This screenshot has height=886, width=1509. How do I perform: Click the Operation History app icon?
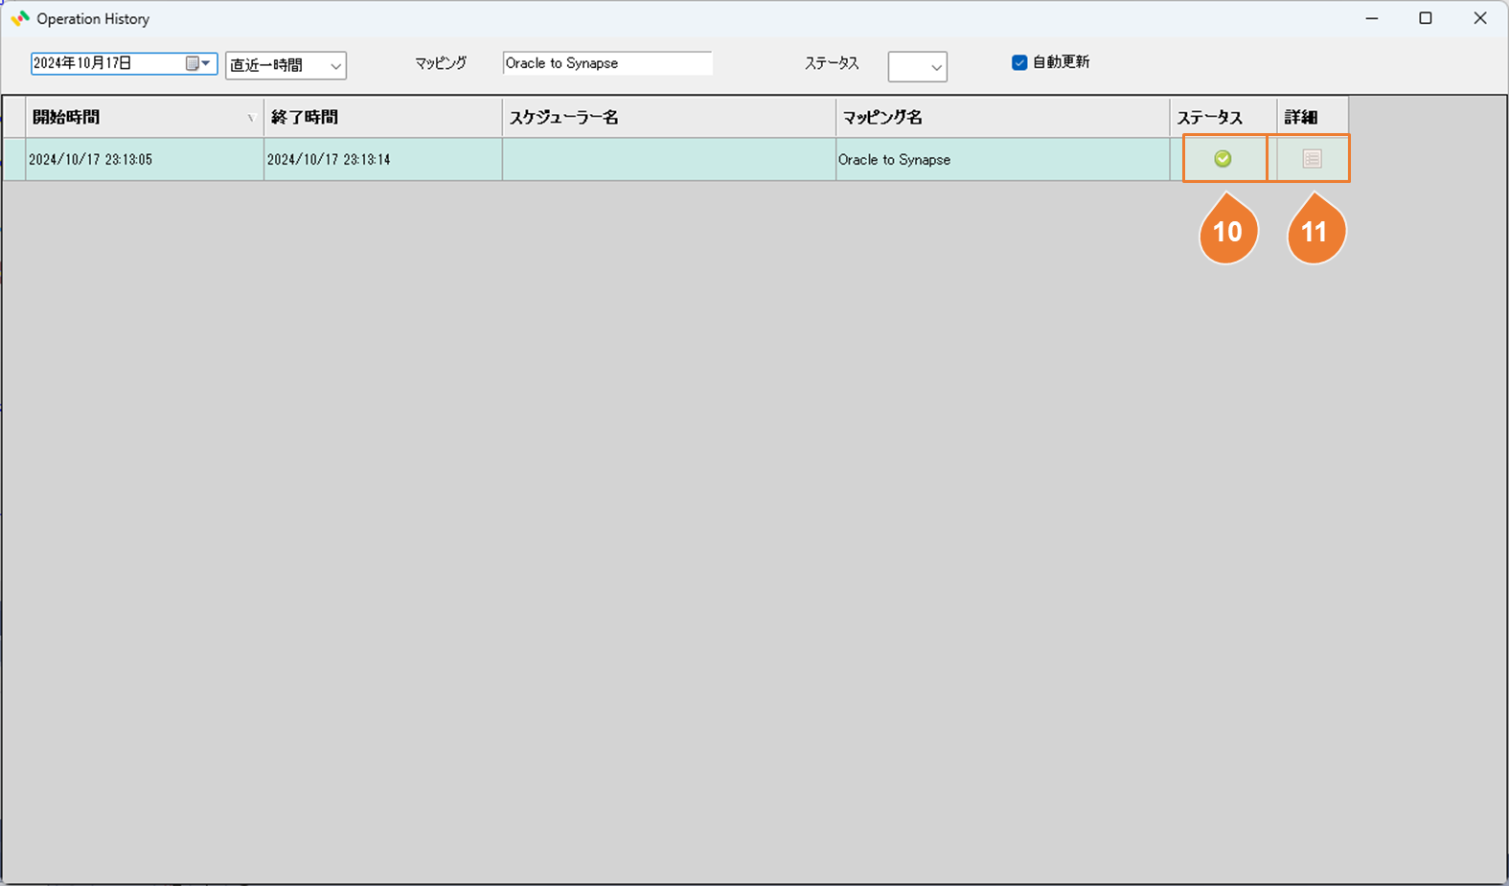click(19, 18)
